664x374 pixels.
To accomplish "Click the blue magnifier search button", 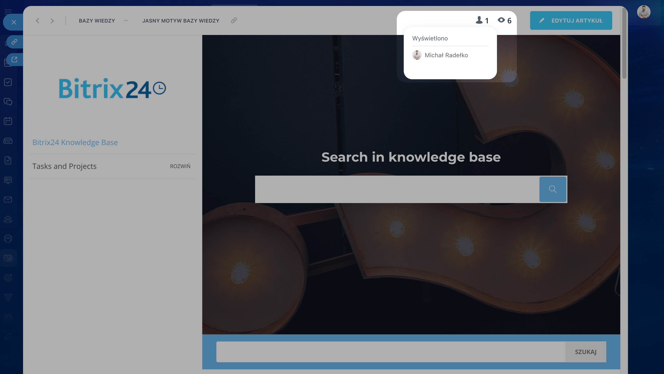I will point(553,189).
